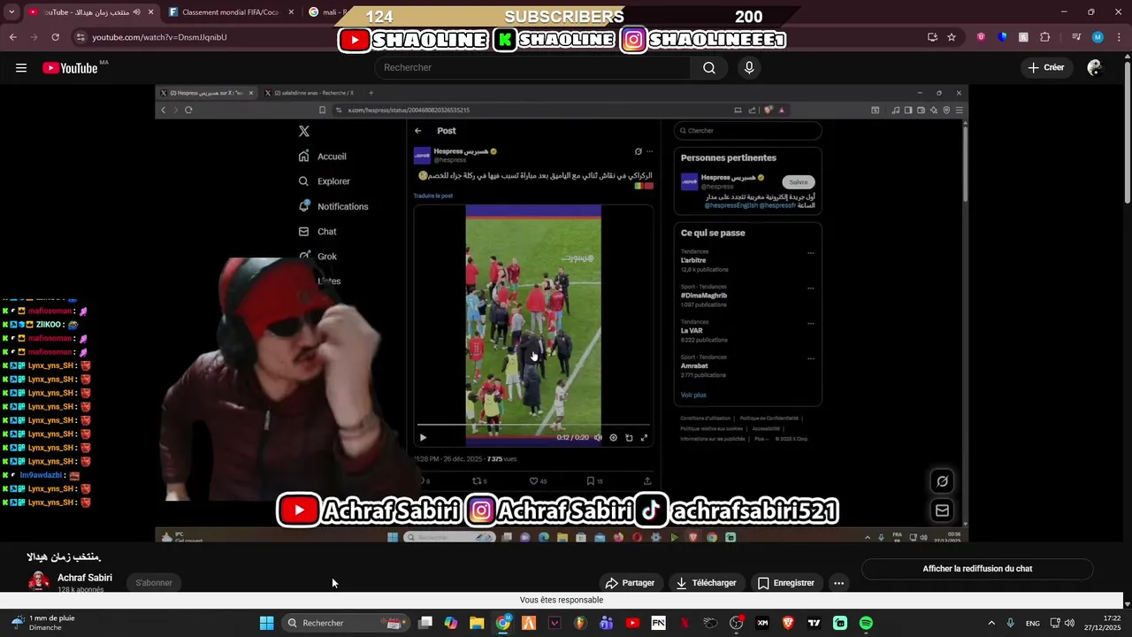Open ENG language input switcher

[x=1032, y=623]
